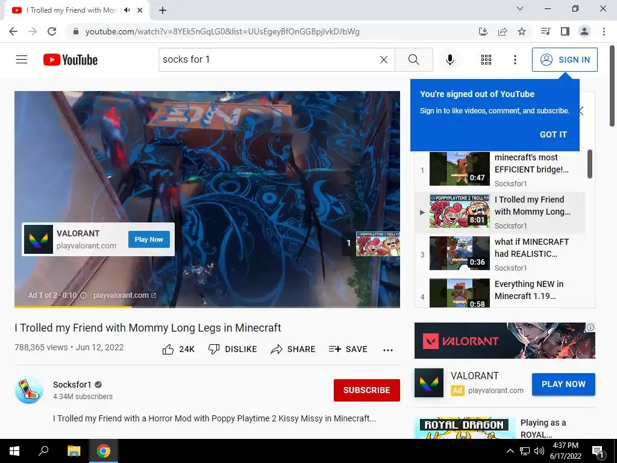Share this page via address bar icon

pyautogui.click(x=502, y=31)
